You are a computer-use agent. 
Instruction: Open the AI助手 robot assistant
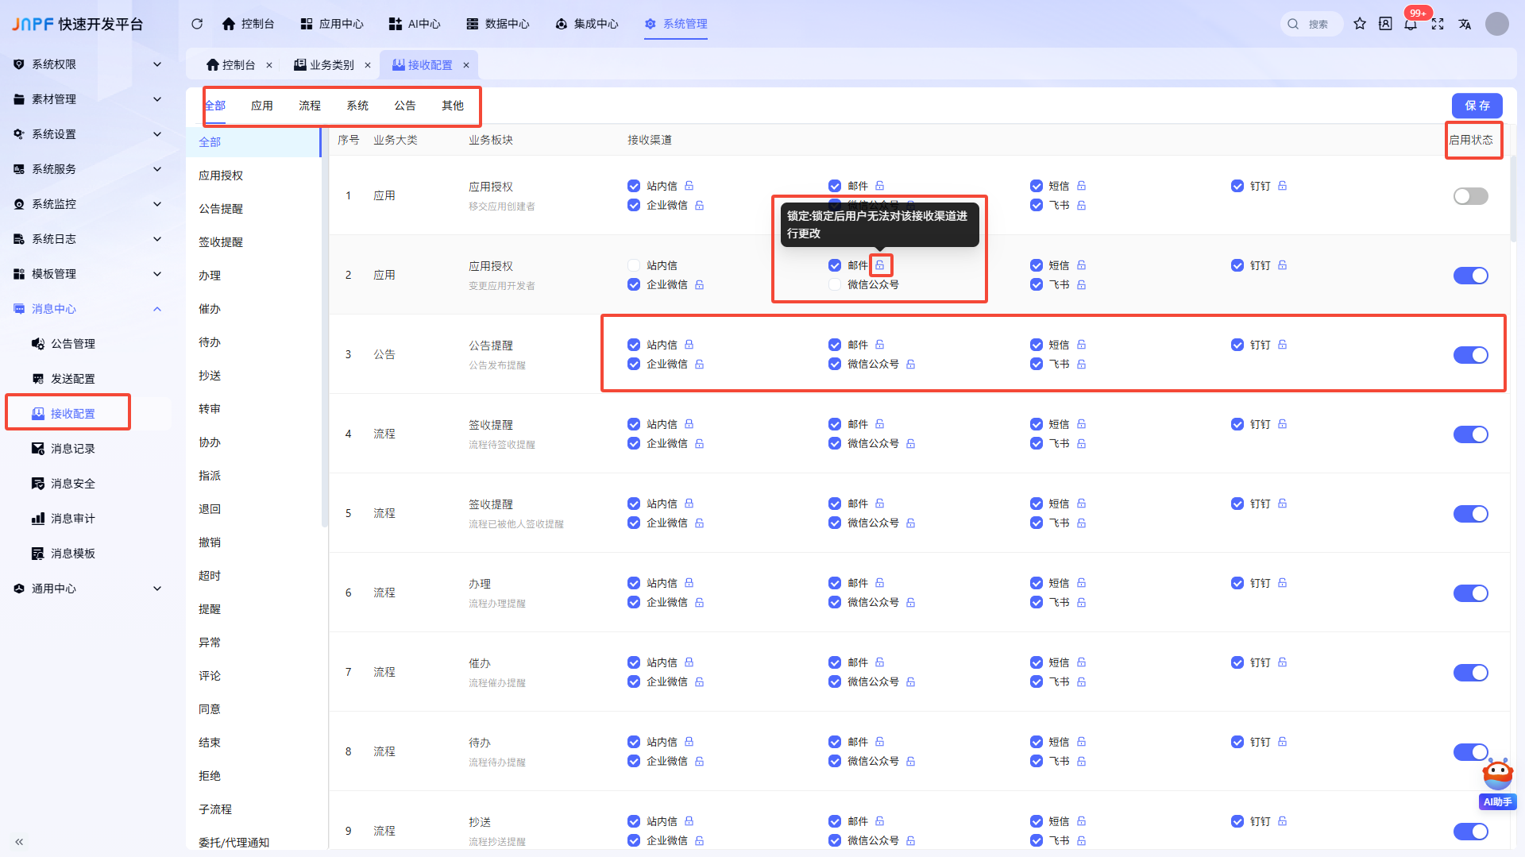click(1498, 783)
